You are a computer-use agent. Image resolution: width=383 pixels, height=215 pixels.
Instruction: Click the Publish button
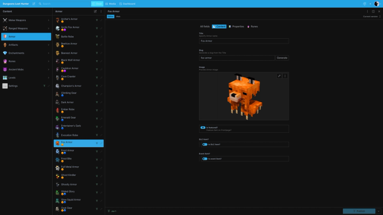click(359, 211)
